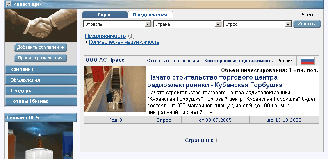This screenshot has height=159, width=328.
Task: Open the Готовый бизнес section
Action: tap(41, 102)
